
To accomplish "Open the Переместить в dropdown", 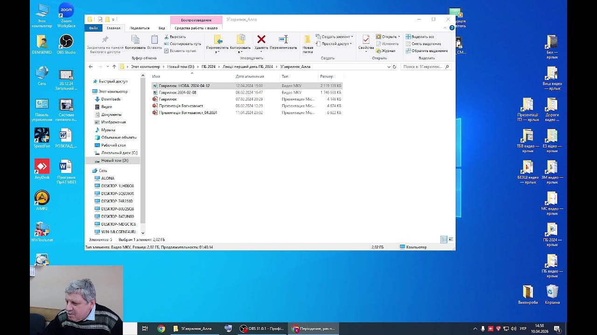I will 217,44.
